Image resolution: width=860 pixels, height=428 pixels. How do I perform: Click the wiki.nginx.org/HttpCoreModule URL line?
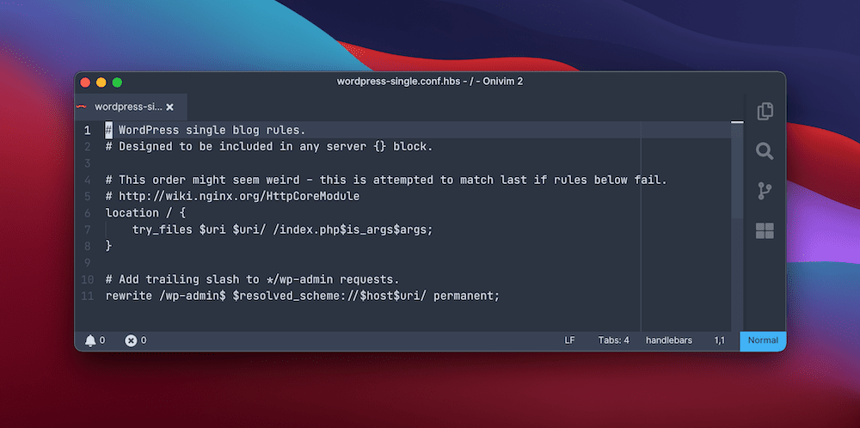[x=232, y=196]
